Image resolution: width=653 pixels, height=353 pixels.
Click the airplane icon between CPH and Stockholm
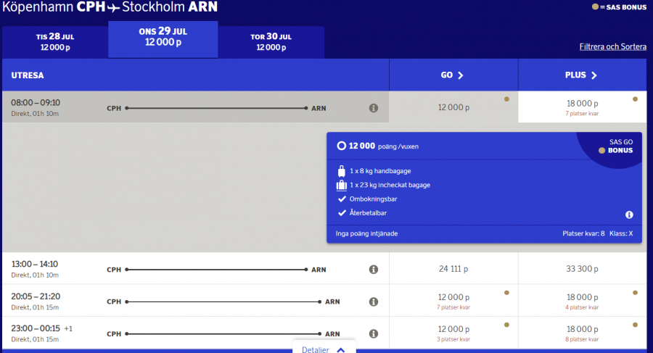click(112, 8)
